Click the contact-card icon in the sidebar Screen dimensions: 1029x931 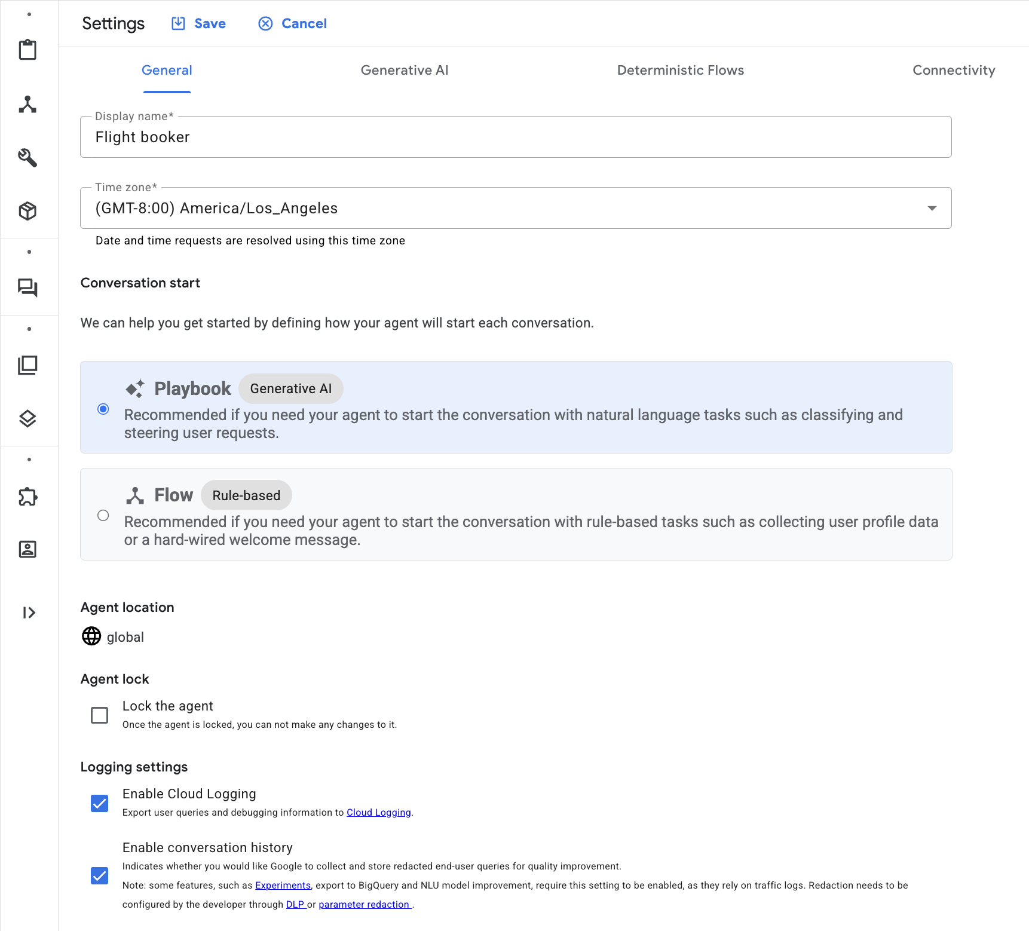[28, 549]
